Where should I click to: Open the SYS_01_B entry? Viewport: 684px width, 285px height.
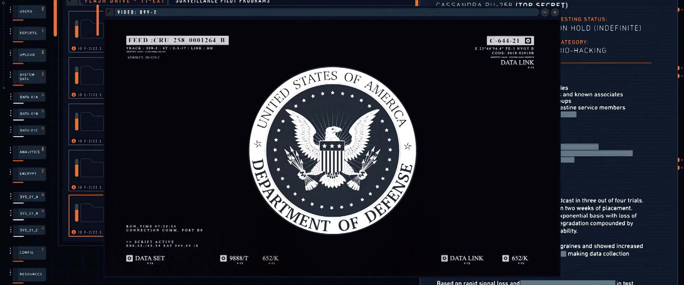pyautogui.click(x=29, y=213)
